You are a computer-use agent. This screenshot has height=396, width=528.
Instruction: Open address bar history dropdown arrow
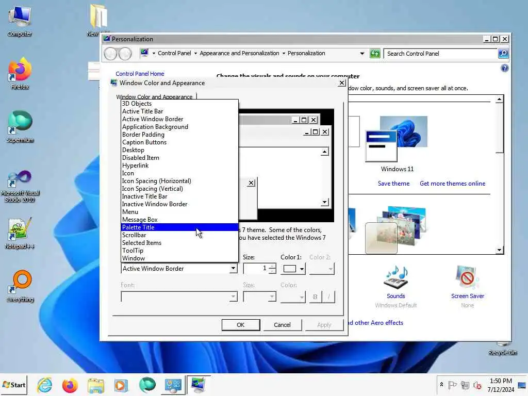point(362,54)
